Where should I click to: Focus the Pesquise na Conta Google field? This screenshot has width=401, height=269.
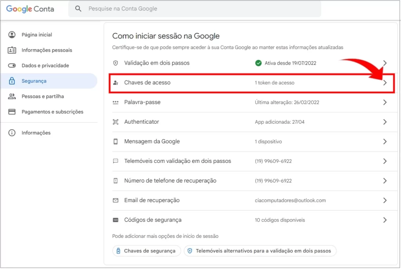point(195,9)
